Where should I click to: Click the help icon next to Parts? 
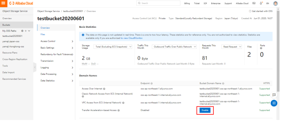click(261, 48)
